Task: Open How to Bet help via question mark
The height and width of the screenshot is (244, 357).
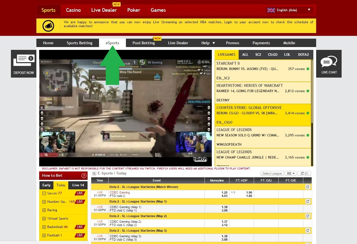Action: (x=84, y=176)
